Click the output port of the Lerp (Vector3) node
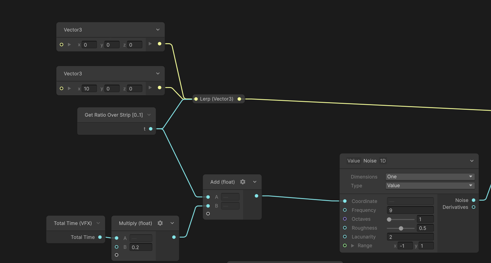 point(239,99)
